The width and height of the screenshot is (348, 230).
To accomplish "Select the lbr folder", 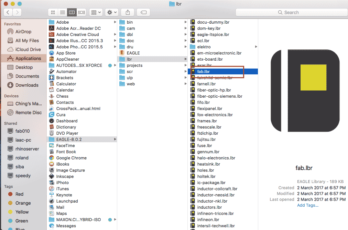I will coord(153,59).
